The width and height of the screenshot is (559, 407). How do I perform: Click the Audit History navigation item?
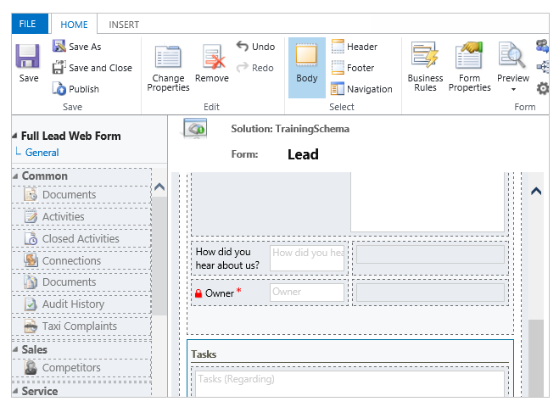[81, 304]
